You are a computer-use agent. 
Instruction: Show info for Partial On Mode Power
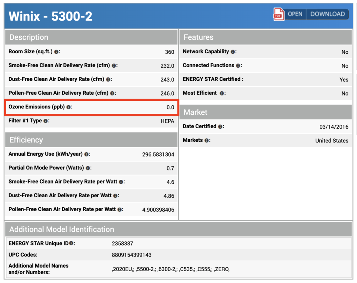point(88,168)
